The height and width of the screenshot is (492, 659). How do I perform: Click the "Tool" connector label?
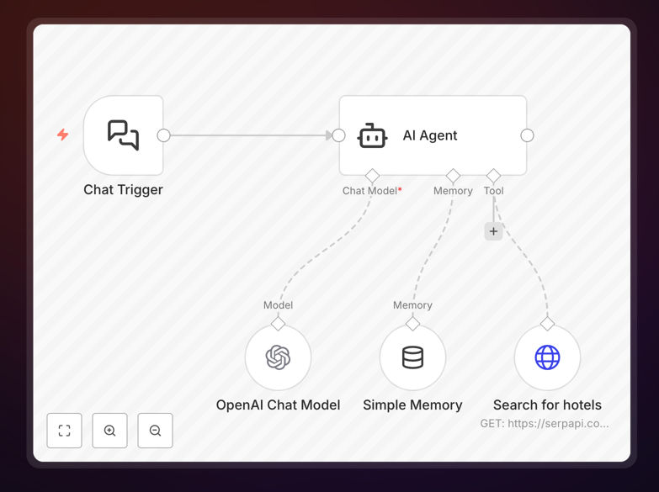[493, 191]
